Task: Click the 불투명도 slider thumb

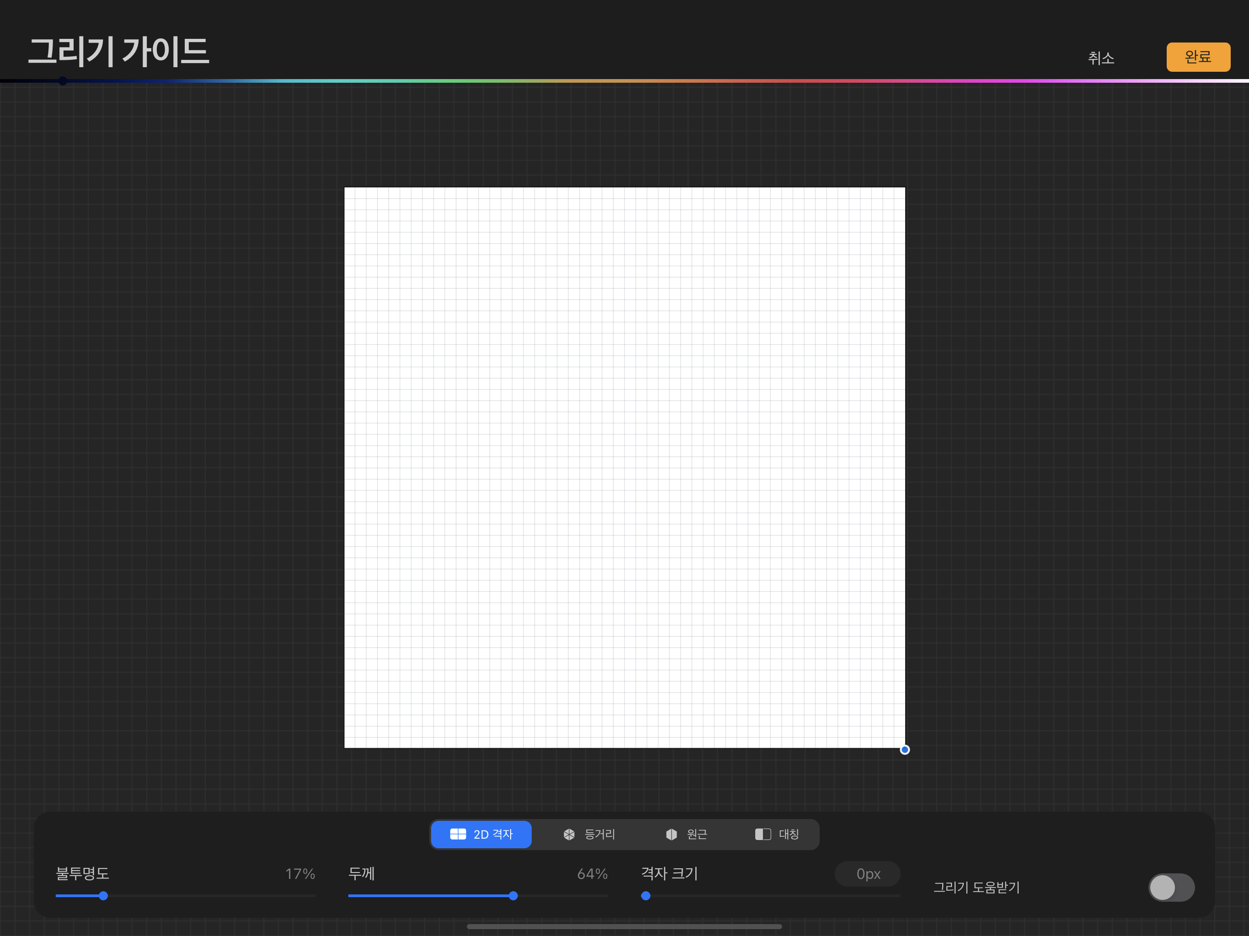Action: click(103, 895)
